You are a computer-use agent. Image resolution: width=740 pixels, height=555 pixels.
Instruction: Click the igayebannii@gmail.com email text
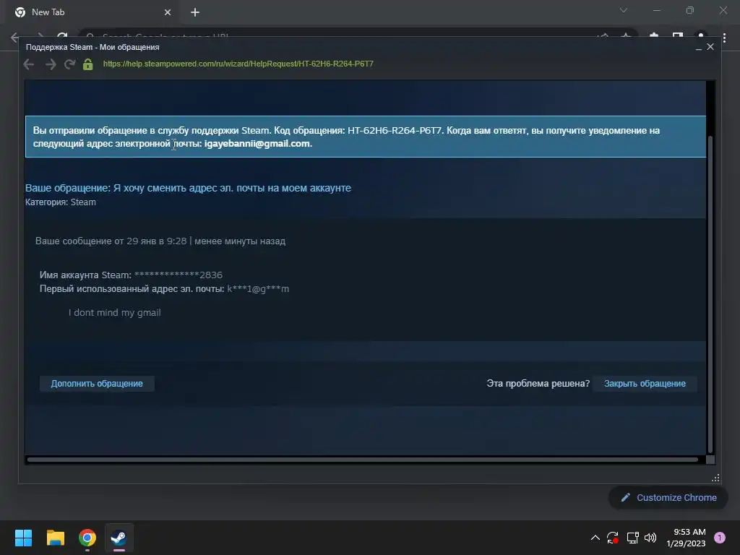click(258, 144)
